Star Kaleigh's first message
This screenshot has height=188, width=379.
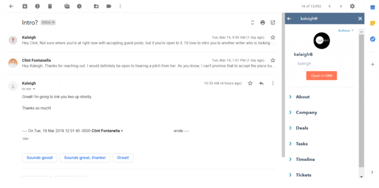coord(273,37)
